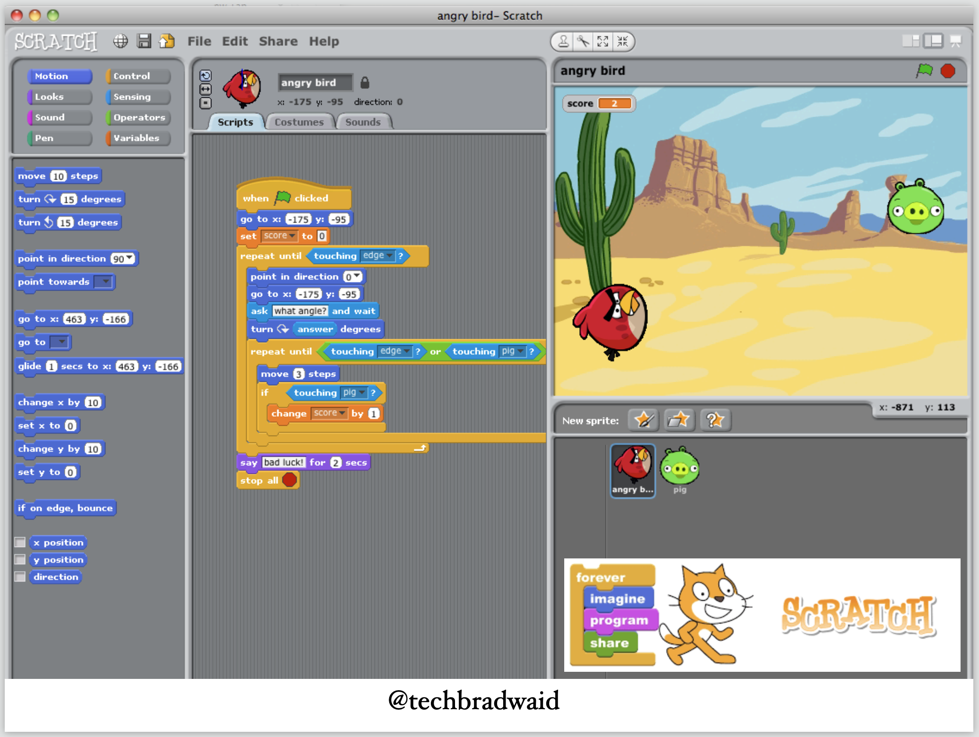Open the File menu
The image size is (979, 737).
pyautogui.click(x=199, y=42)
